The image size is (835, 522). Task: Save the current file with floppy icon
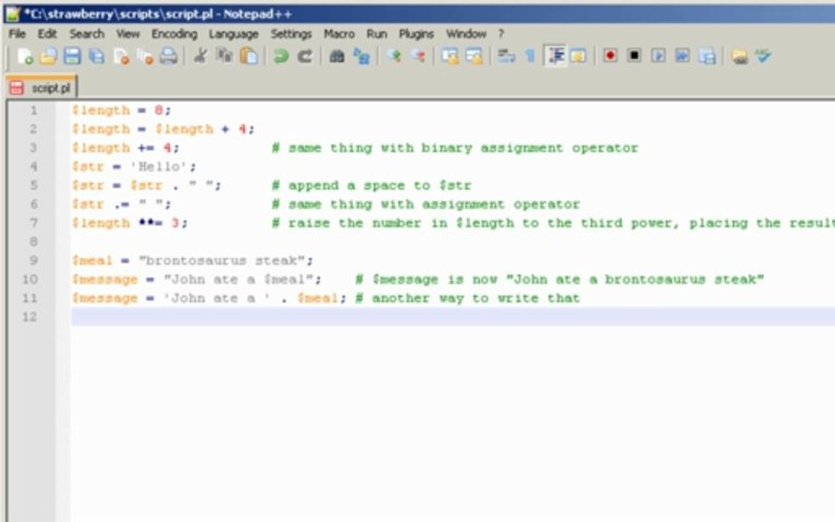coord(72,56)
